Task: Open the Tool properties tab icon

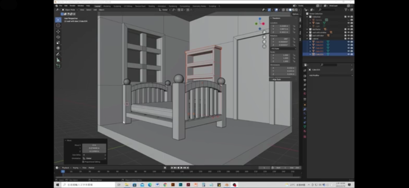Action: coord(305,70)
